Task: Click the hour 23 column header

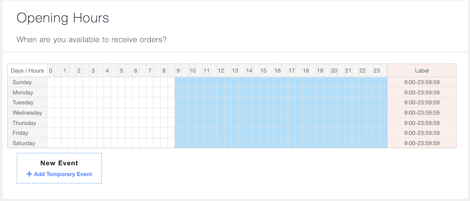Action: 377,70
